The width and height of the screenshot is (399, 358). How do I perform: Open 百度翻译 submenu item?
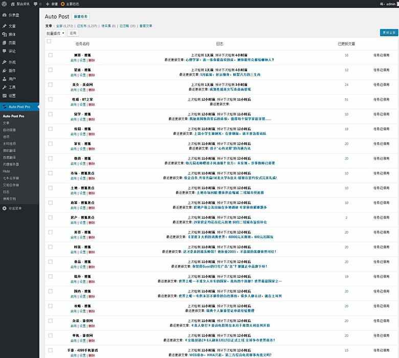[x=9, y=157]
